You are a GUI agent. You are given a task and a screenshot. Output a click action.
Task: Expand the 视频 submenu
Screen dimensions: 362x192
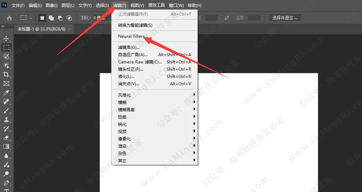[154, 131]
